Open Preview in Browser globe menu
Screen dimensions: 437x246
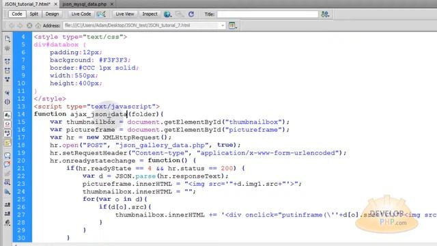pos(167,14)
